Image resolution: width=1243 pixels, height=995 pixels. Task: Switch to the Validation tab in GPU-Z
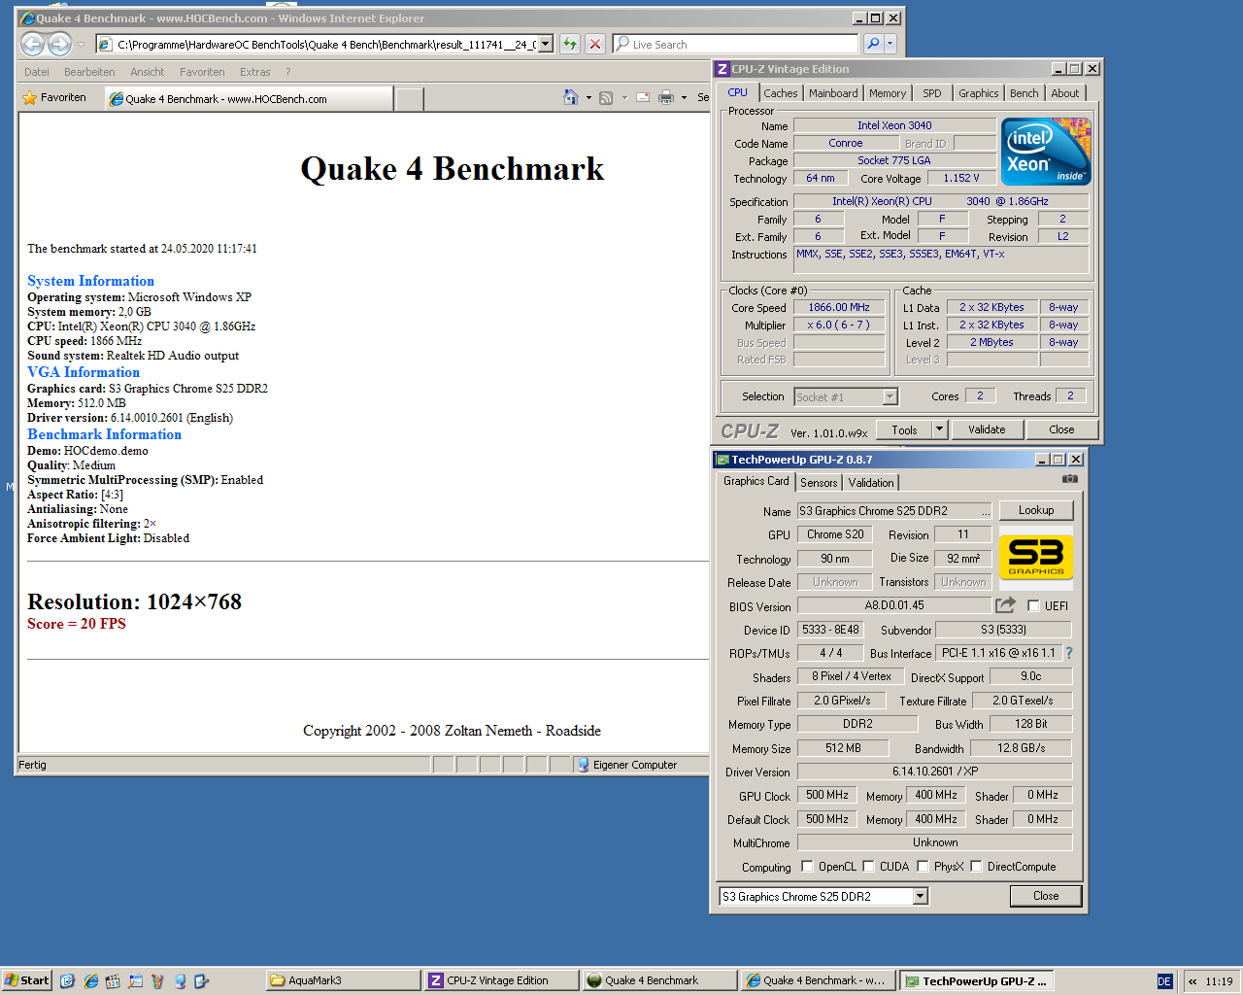pos(871,483)
